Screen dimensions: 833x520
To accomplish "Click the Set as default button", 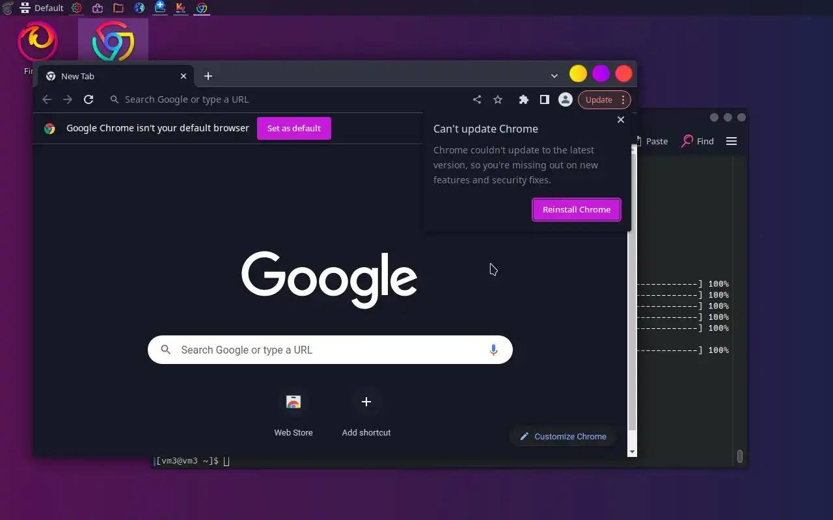I will tap(294, 128).
